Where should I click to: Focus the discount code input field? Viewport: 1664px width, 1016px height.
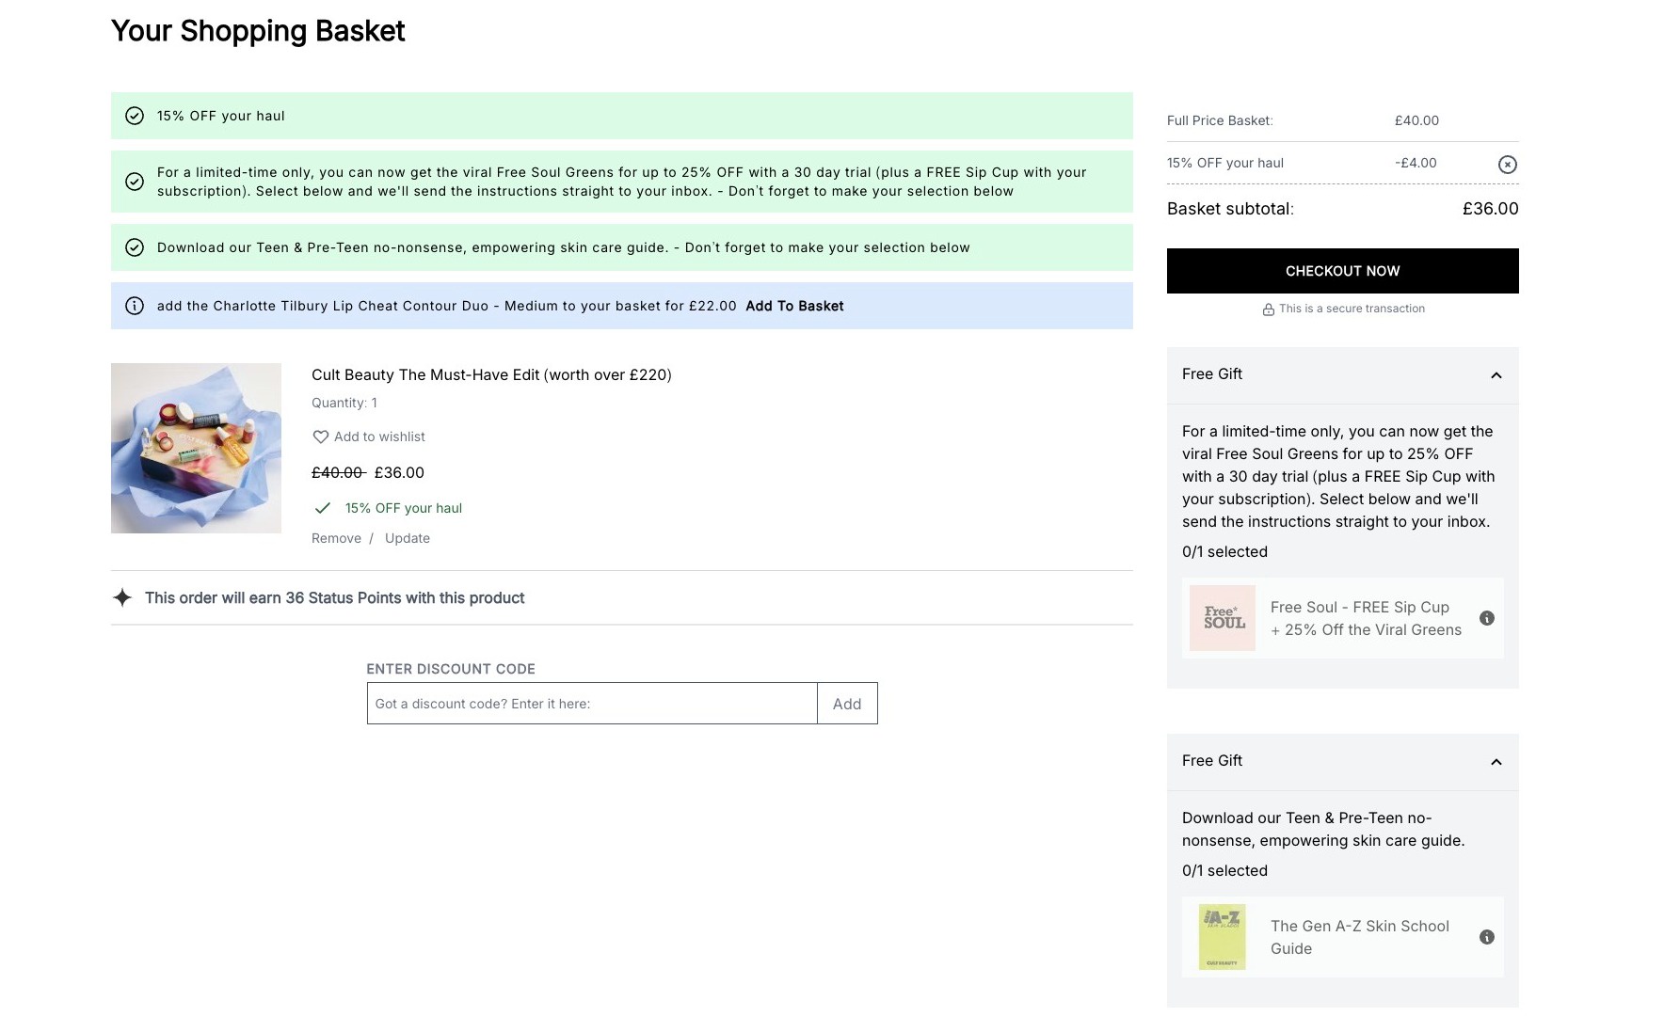(592, 704)
